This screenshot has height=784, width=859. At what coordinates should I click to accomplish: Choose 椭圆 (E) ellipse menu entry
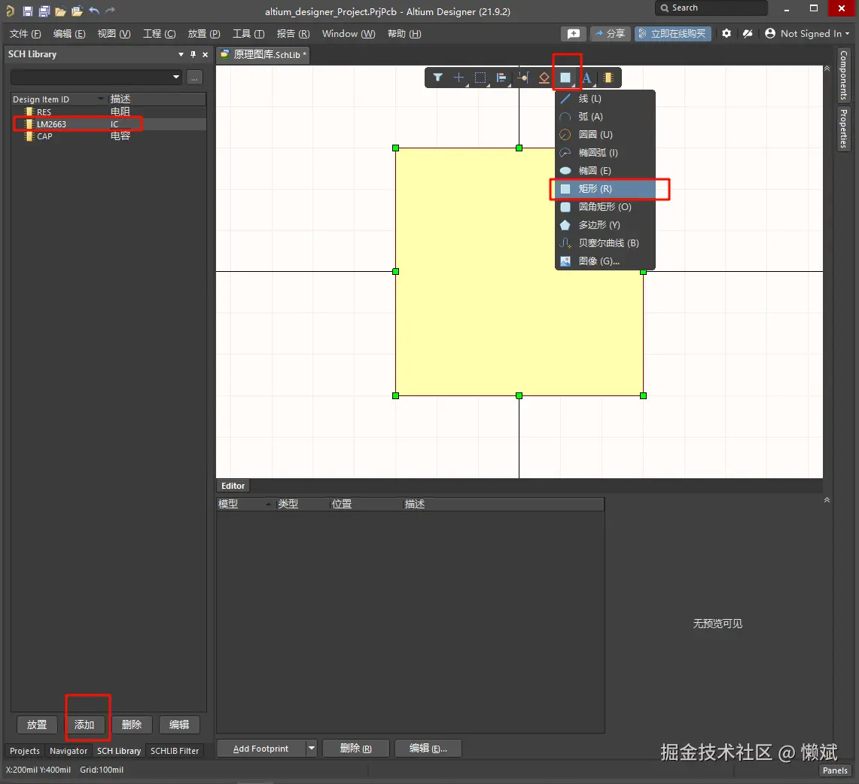[605, 171]
